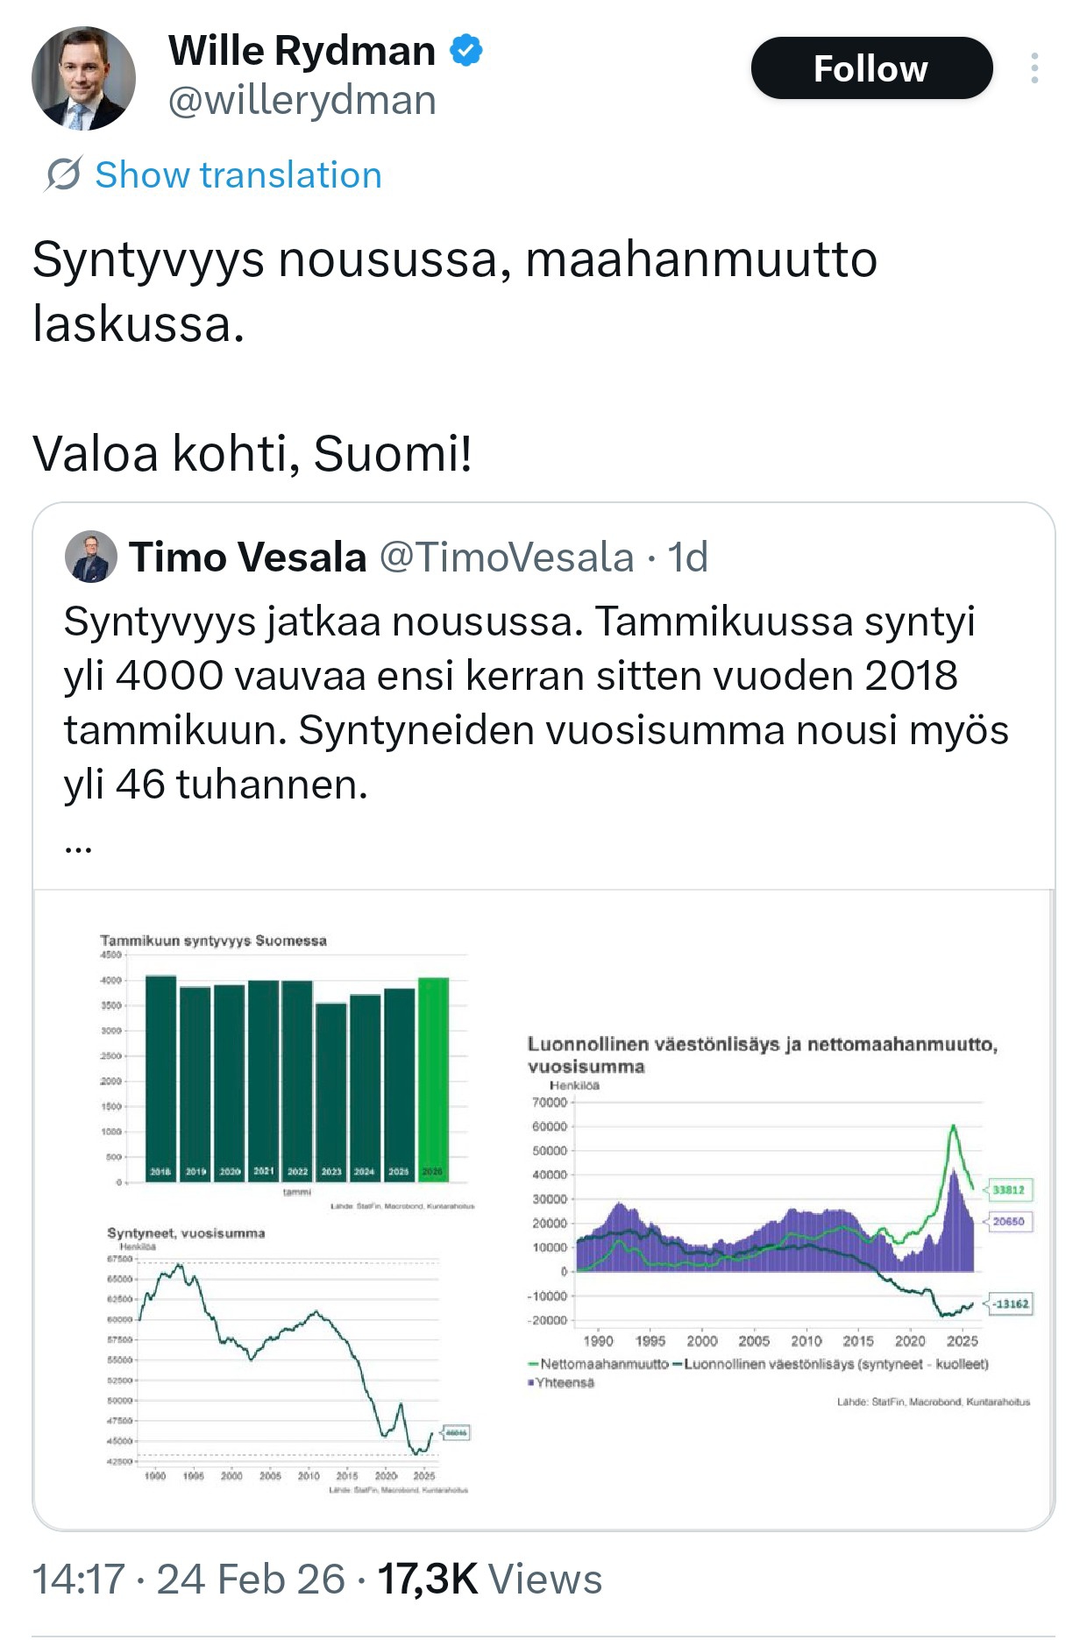Click the blue verified badge
Image resolution: width=1087 pixels, height=1640 pixels.
[466, 51]
